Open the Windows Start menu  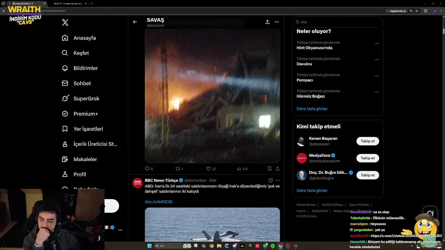click(149, 246)
